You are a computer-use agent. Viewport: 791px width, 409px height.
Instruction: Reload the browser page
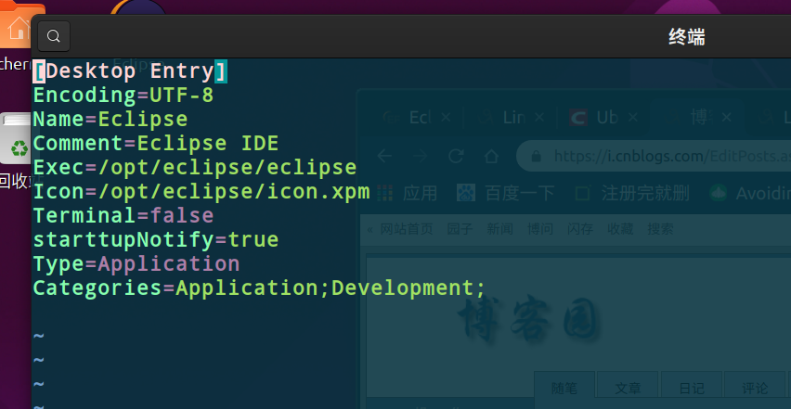[x=456, y=156]
